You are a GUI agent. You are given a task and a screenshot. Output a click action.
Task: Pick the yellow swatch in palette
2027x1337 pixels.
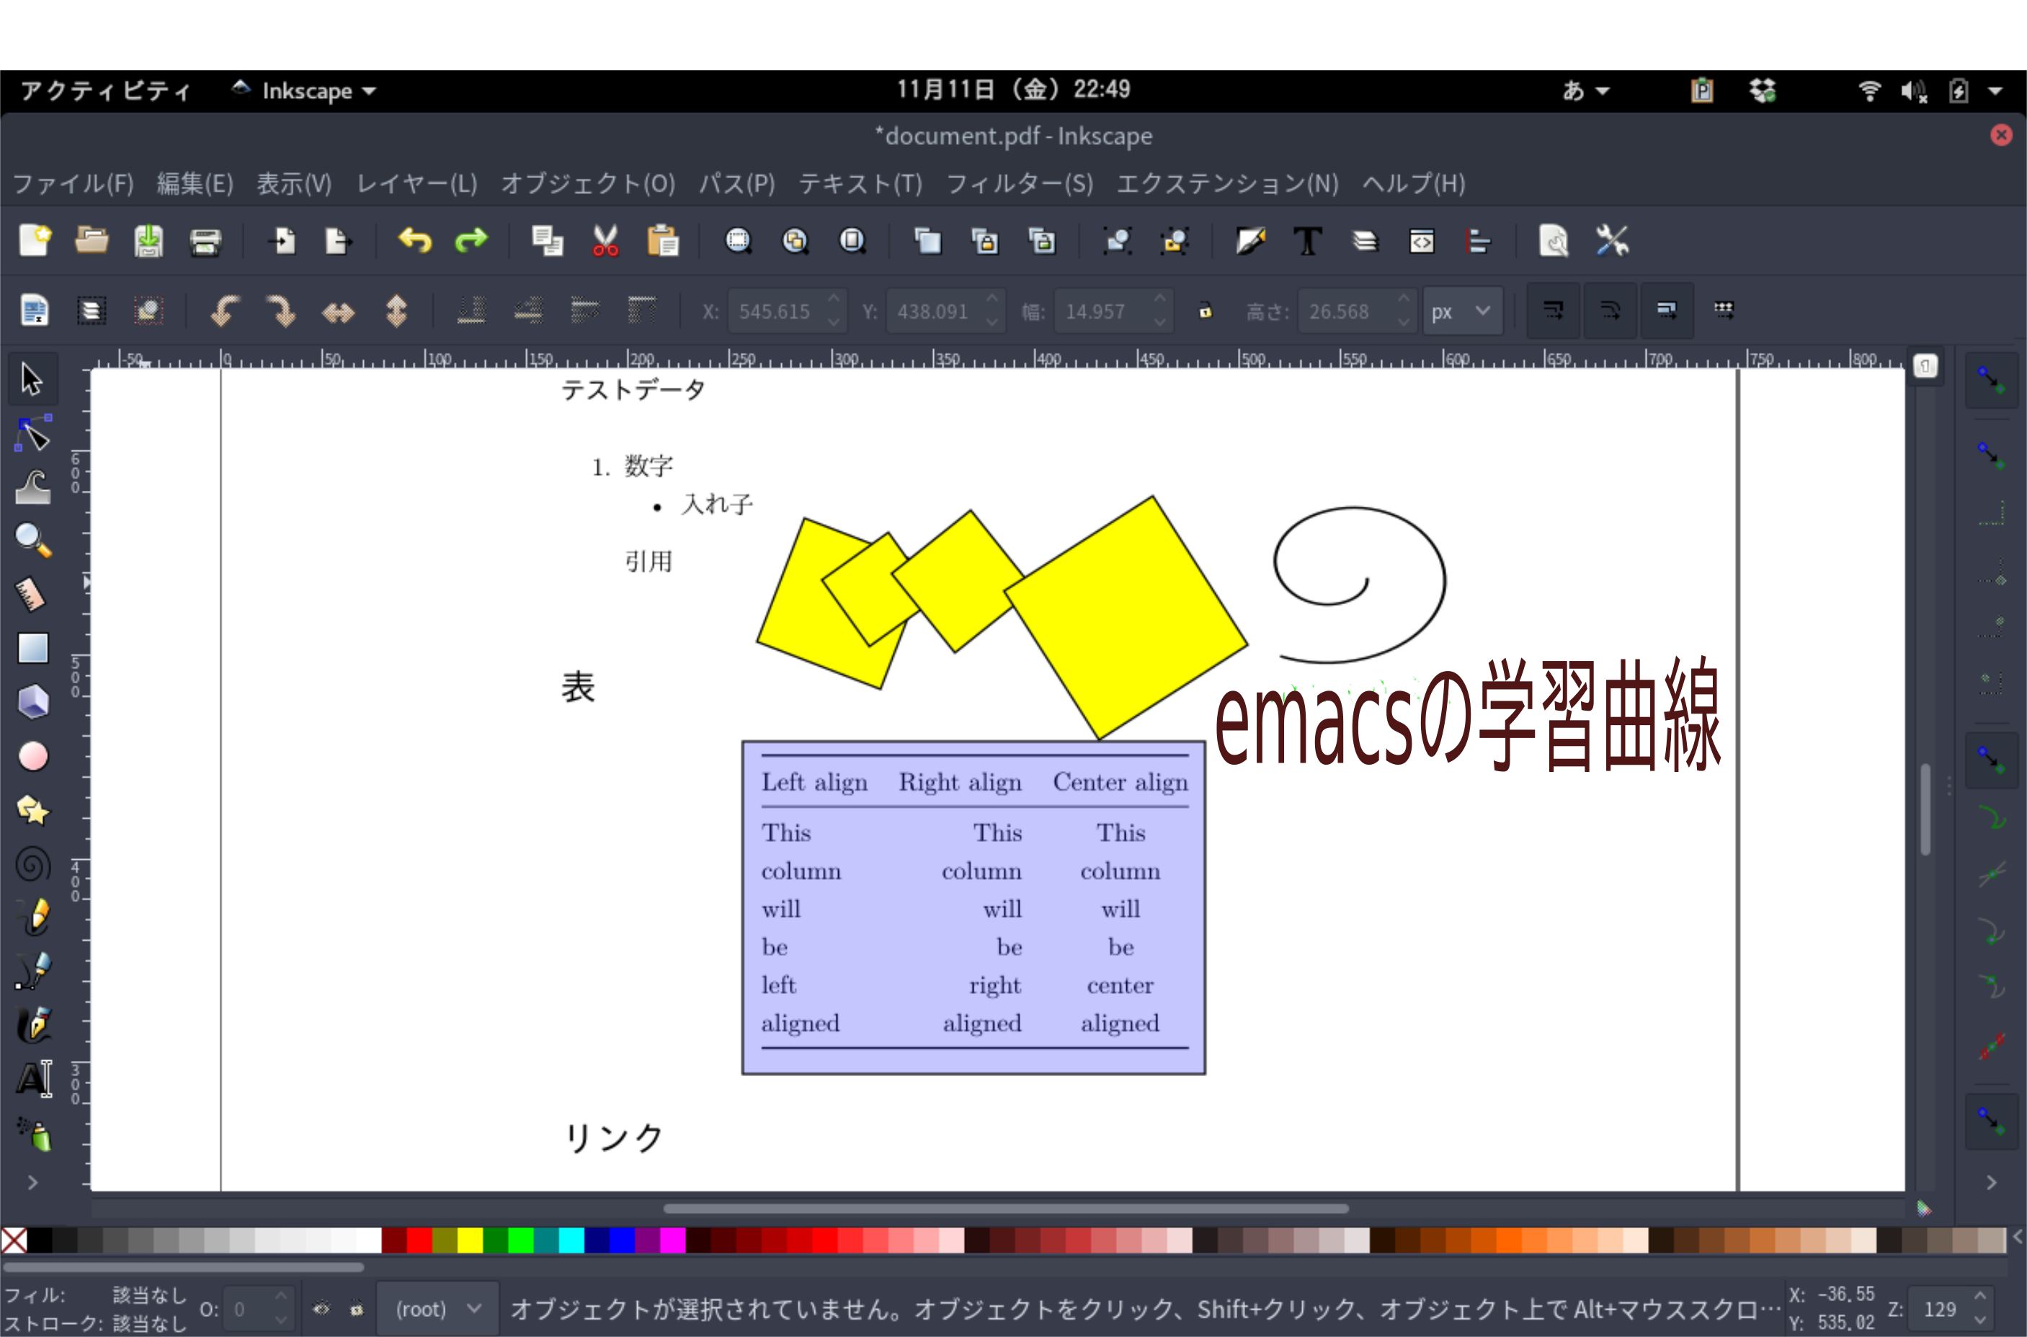click(470, 1240)
